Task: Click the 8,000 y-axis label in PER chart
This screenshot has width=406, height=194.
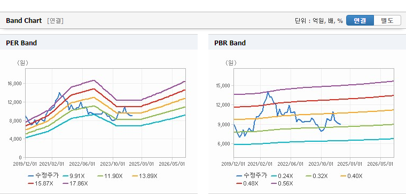Action: point(16,120)
